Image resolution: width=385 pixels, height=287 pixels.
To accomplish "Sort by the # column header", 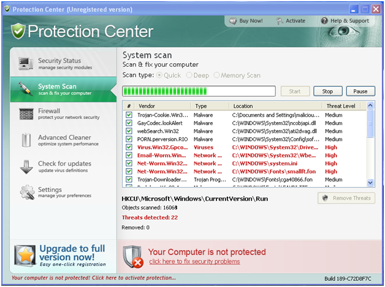I will pos(129,106).
